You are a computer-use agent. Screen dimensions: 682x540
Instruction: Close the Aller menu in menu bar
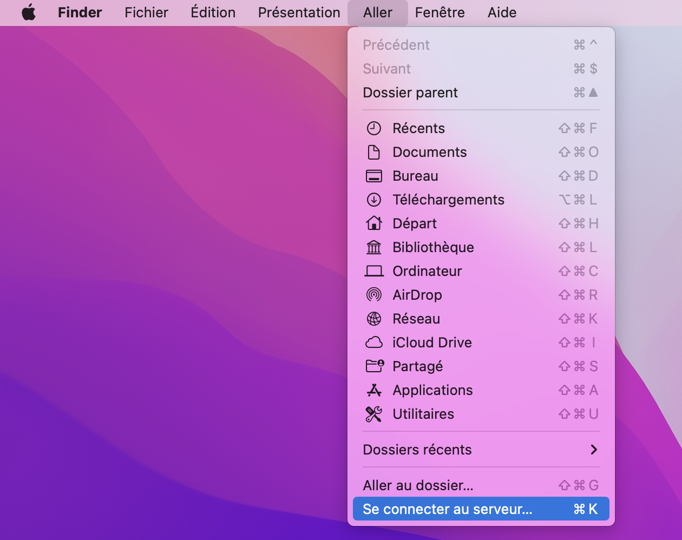click(378, 12)
